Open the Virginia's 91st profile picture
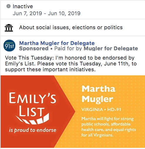 click(9, 46)
